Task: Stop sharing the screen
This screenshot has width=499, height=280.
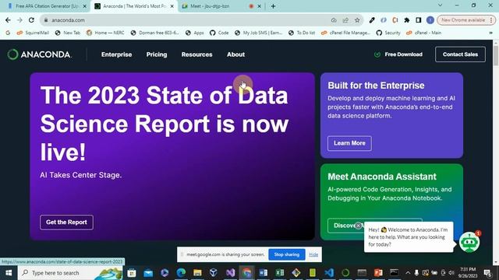Action: (x=286, y=254)
